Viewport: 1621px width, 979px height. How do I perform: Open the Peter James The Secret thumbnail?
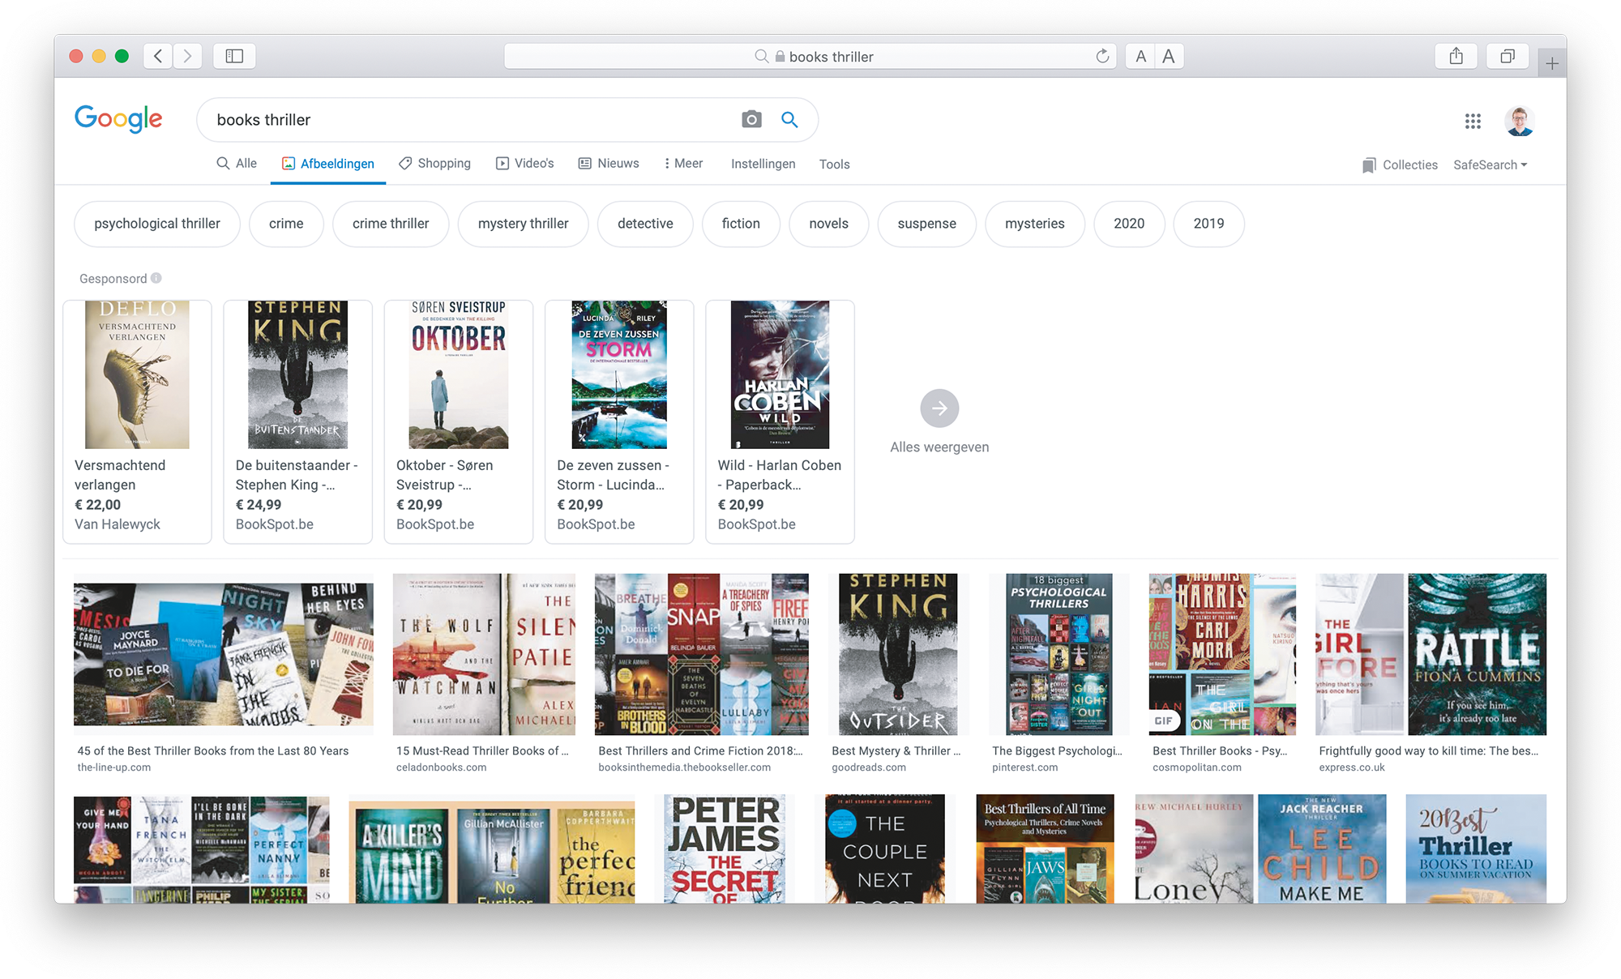(x=725, y=849)
